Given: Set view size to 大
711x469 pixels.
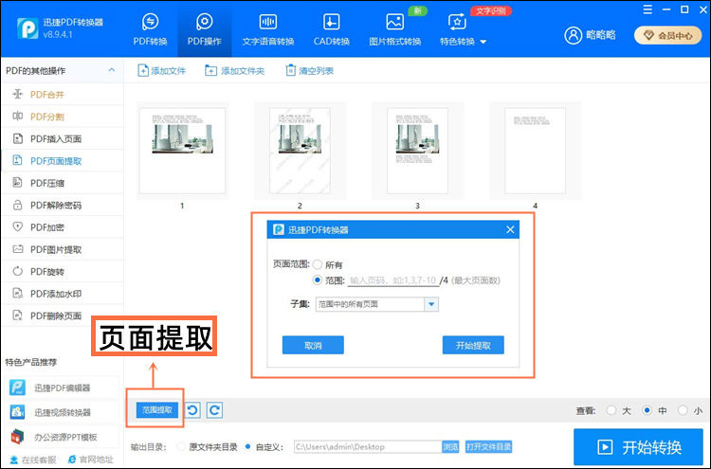Looking at the screenshot, I should pyautogui.click(x=611, y=410).
